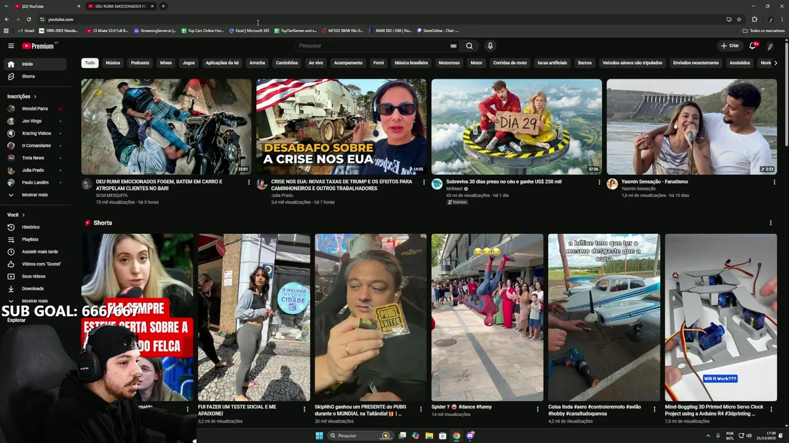
Task: Open Microsoft Store from the taskbar
Action: (443, 436)
